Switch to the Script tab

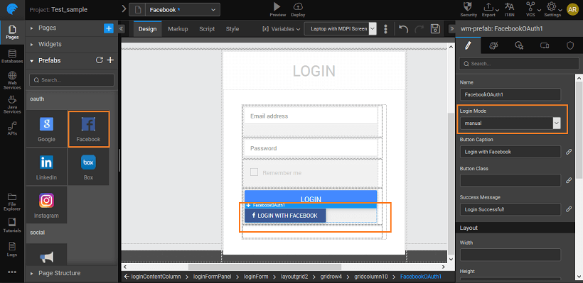click(x=207, y=29)
